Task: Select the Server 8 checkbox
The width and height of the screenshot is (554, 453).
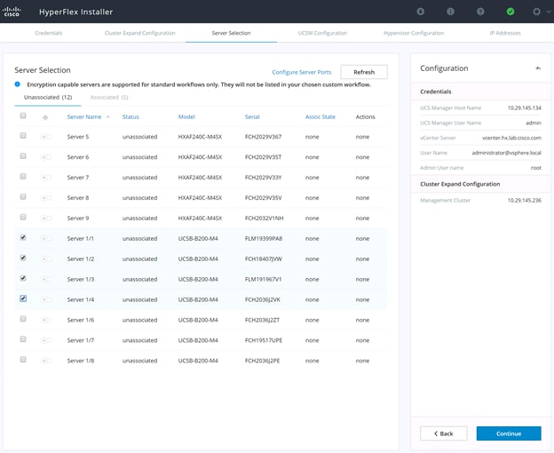Action: tap(23, 196)
